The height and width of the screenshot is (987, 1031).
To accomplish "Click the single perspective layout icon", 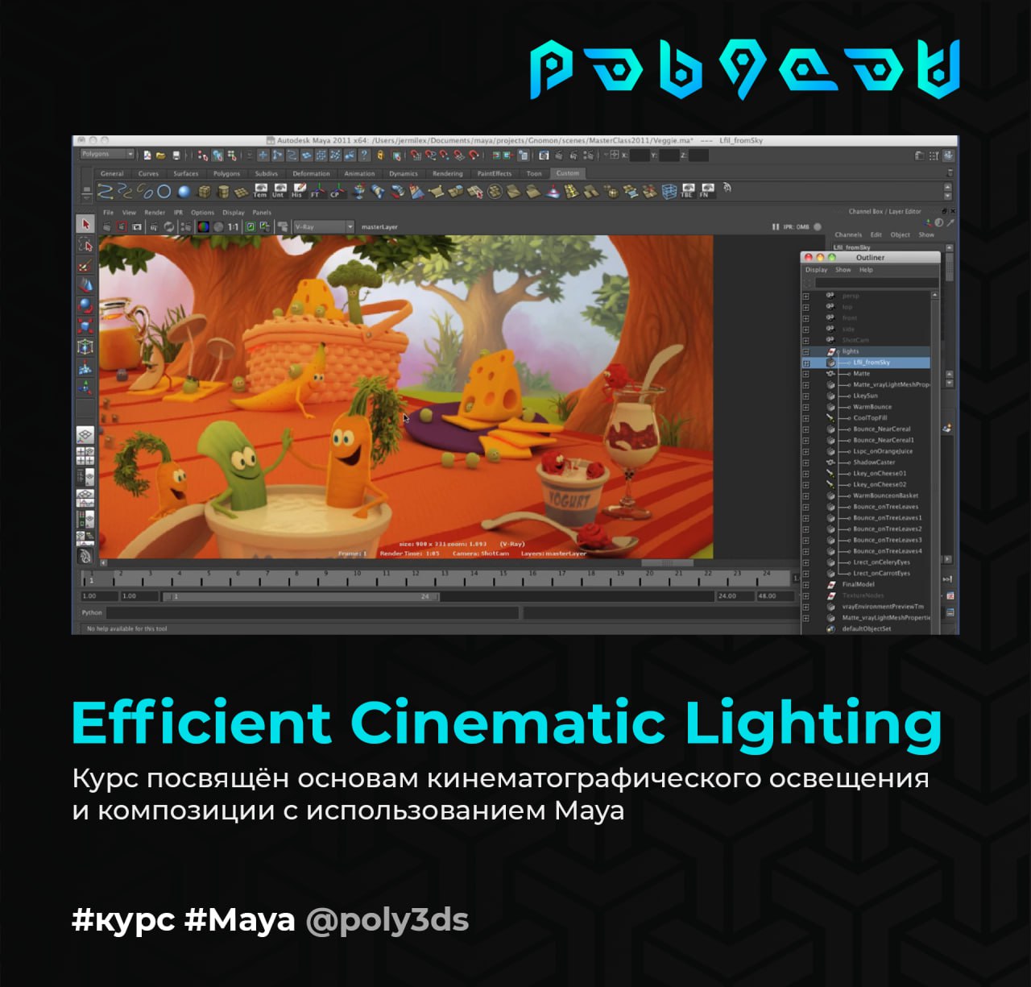I will pos(85,435).
